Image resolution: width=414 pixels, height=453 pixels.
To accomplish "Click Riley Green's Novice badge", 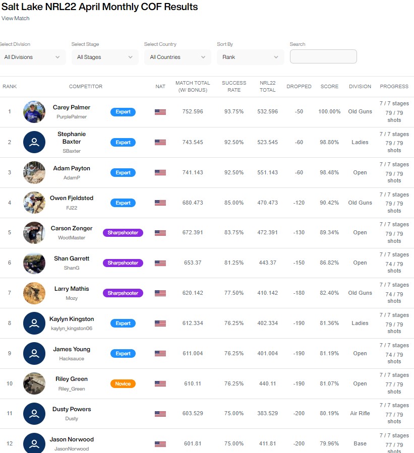I will (123, 383).
